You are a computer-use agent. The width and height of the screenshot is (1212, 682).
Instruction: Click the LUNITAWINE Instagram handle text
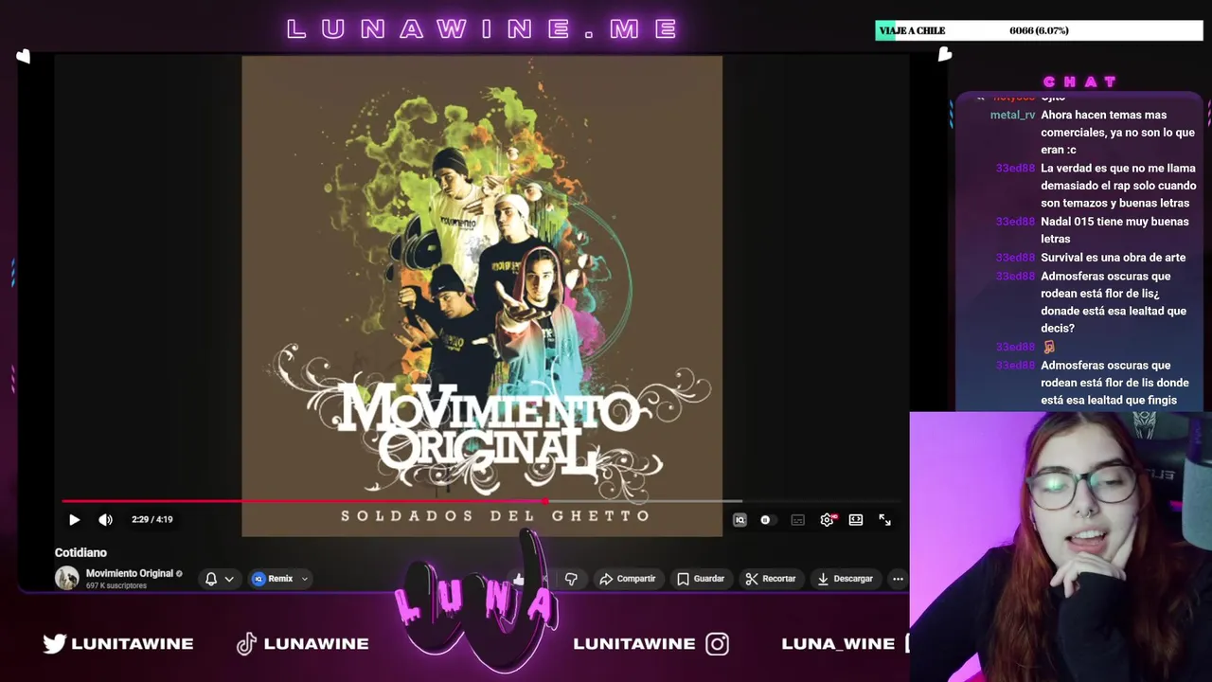pos(634,643)
